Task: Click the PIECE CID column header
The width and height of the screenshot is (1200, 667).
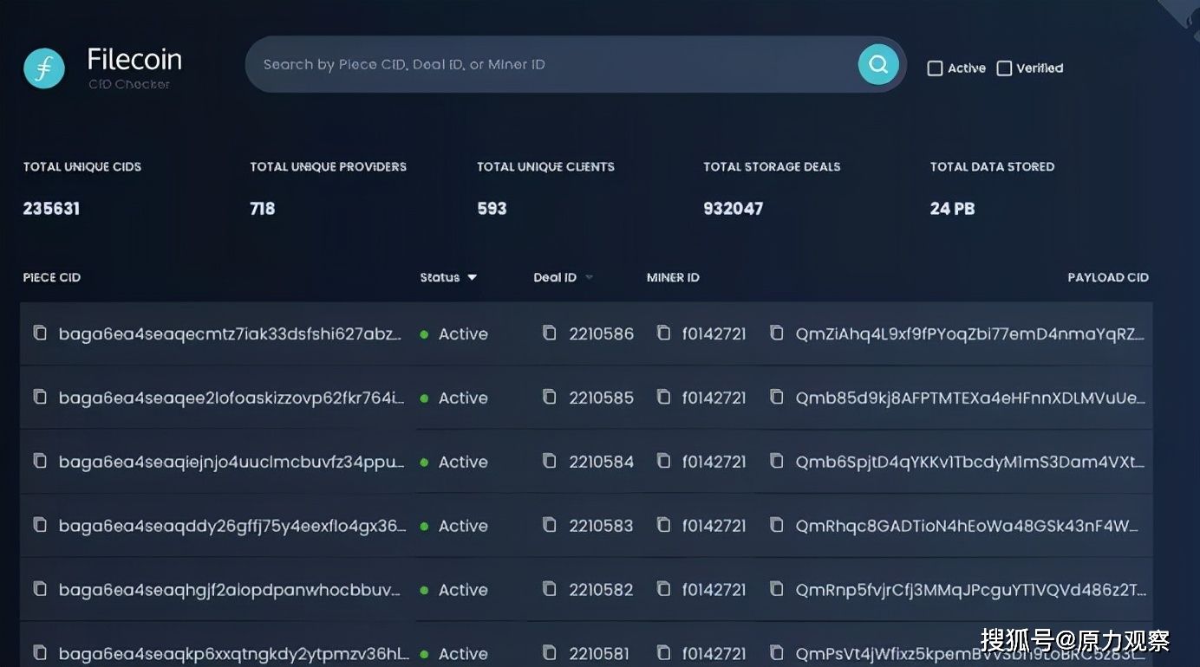Action: click(52, 277)
